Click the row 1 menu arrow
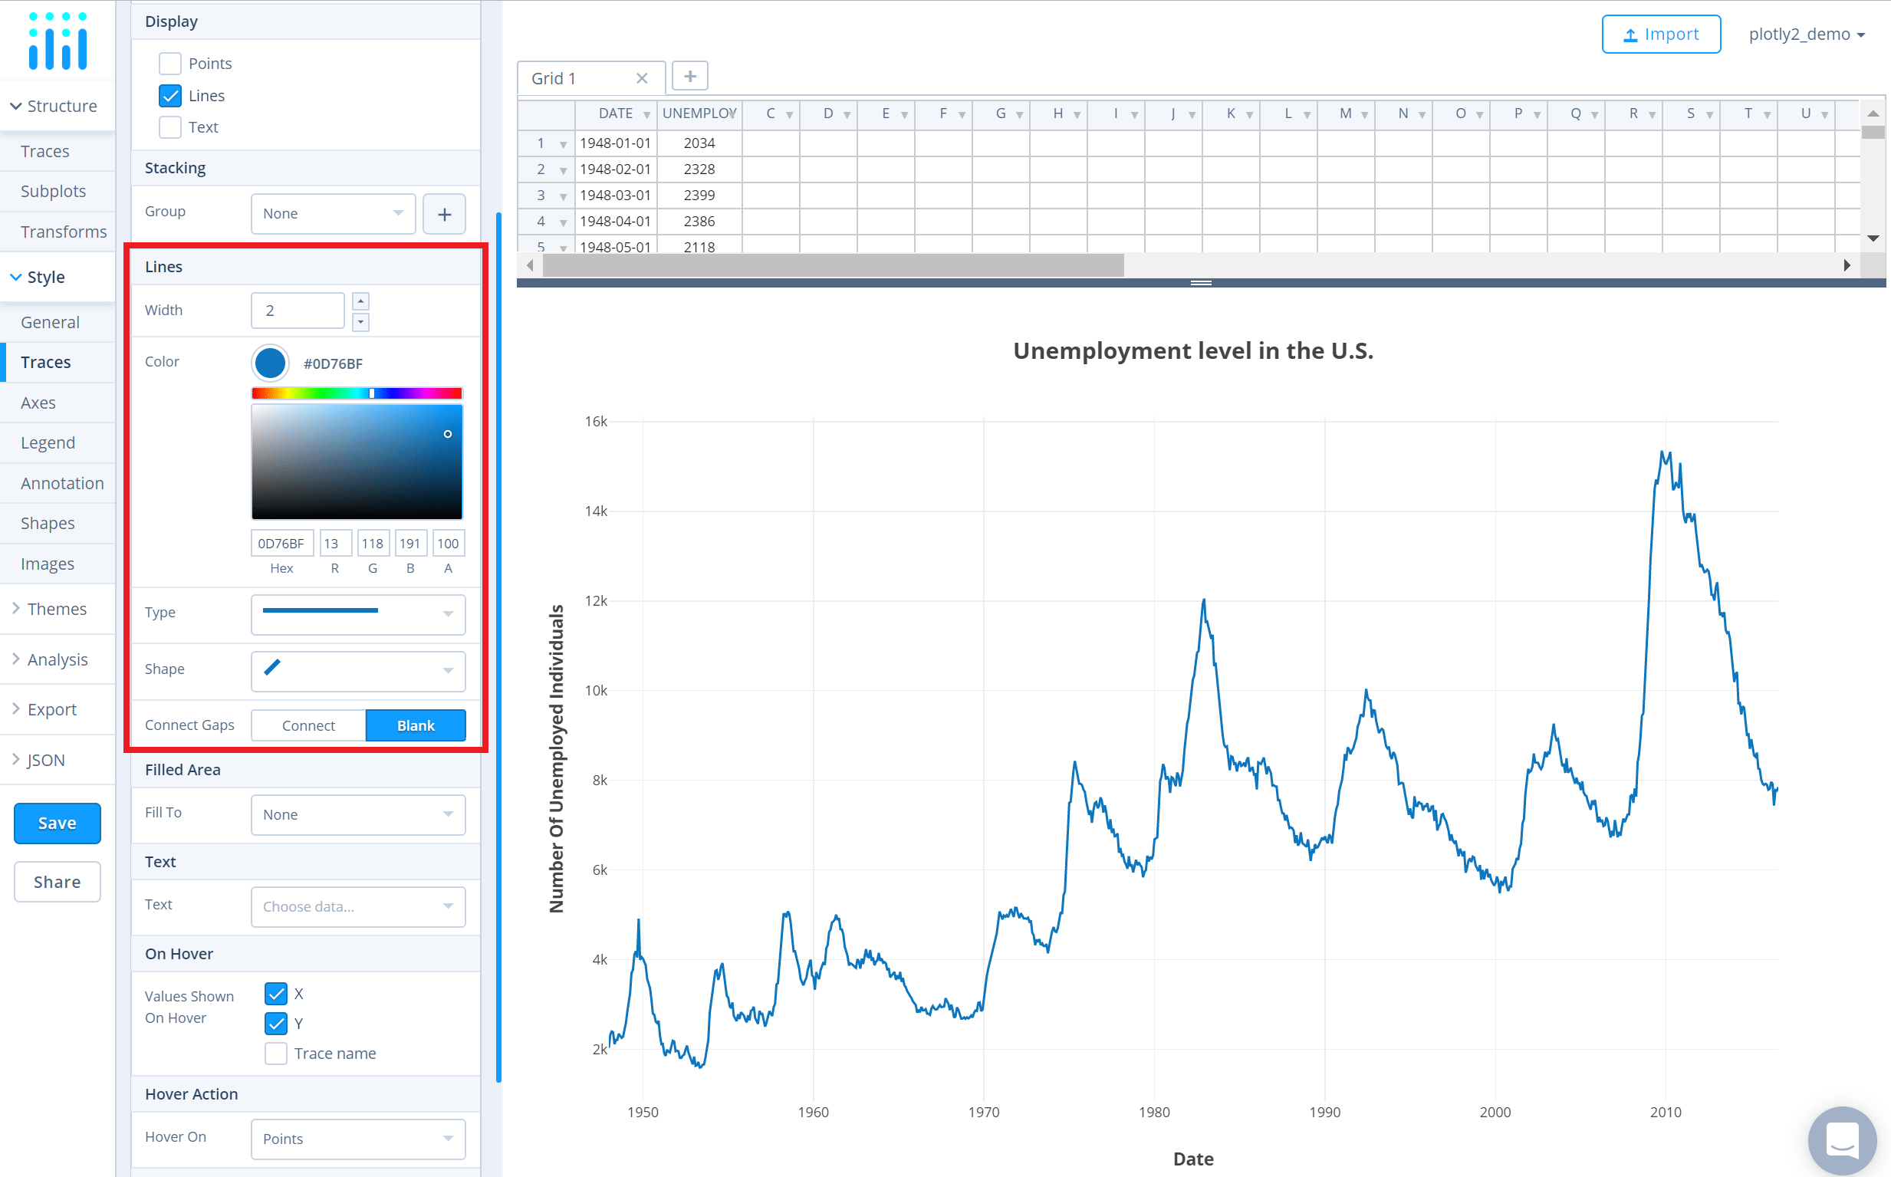The height and width of the screenshot is (1177, 1891). (x=563, y=144)
